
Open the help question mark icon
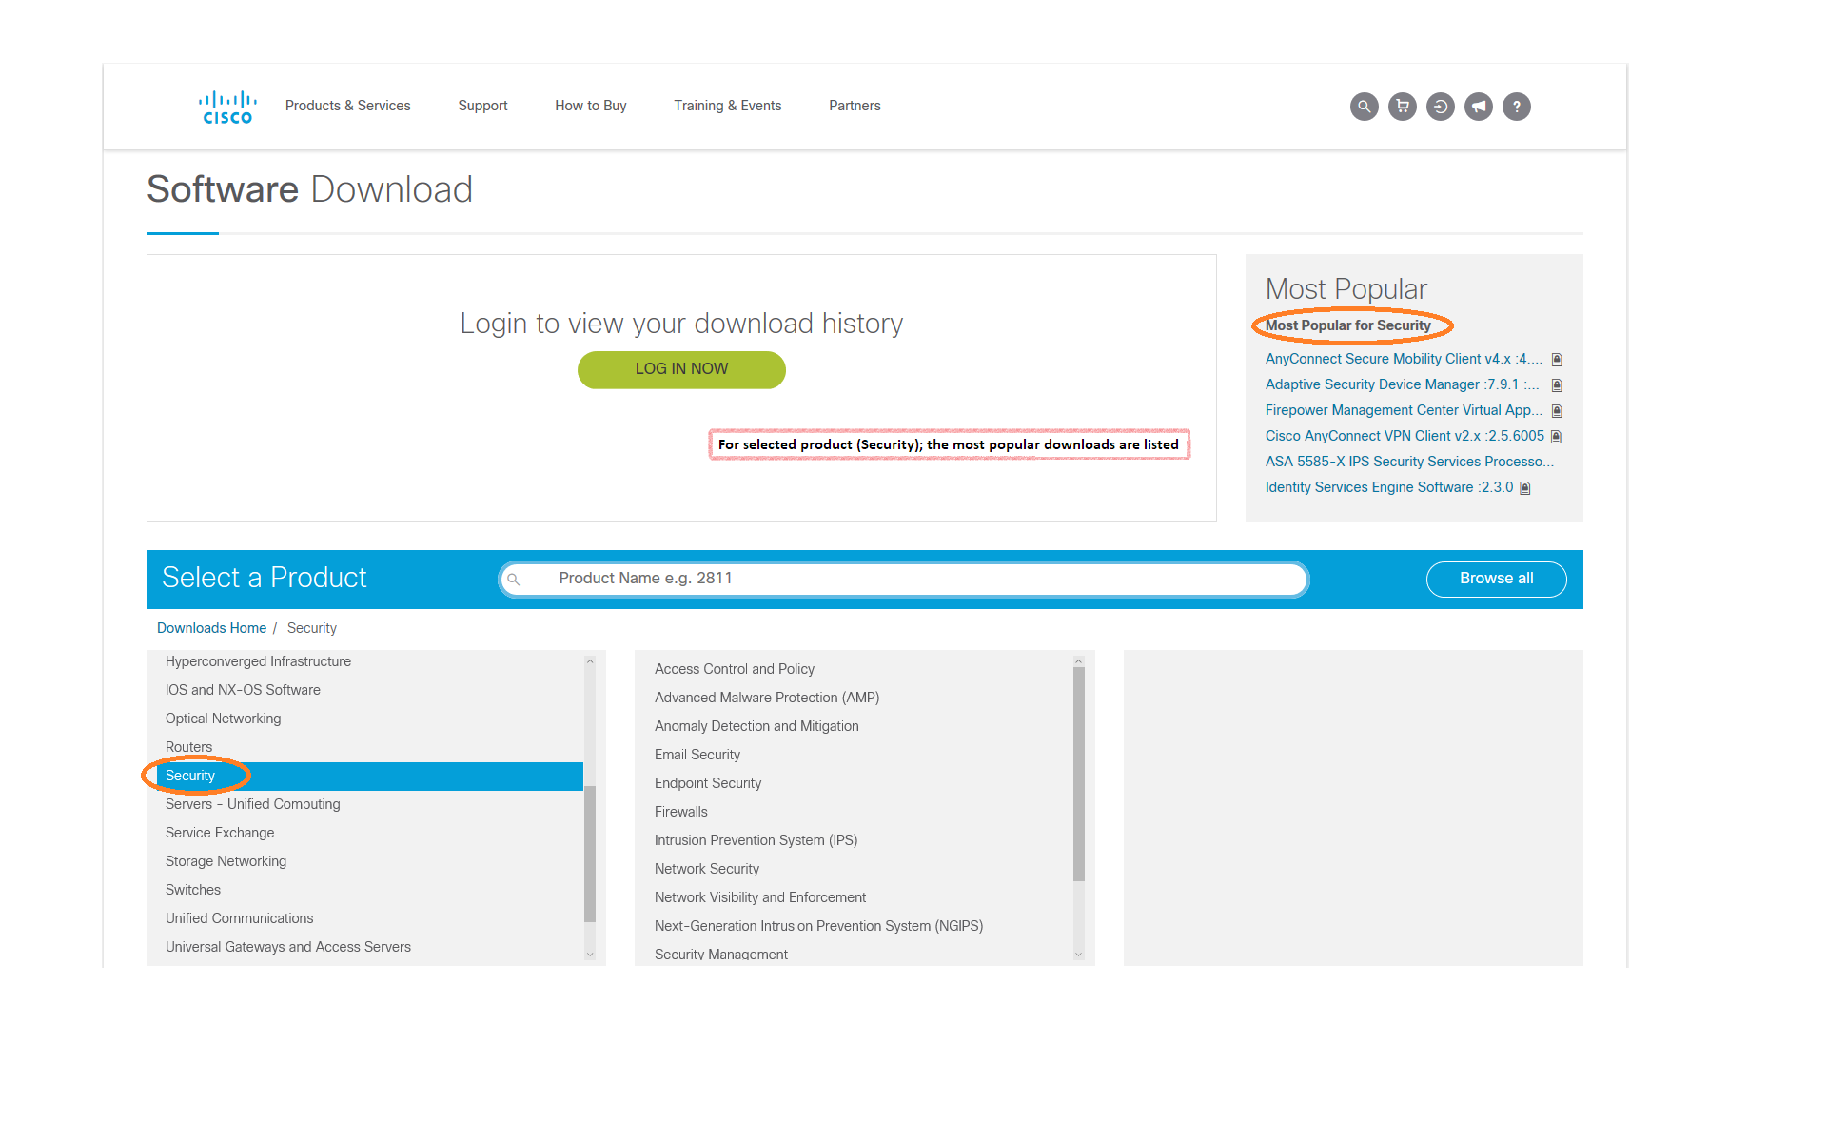tap(1516, 107)
